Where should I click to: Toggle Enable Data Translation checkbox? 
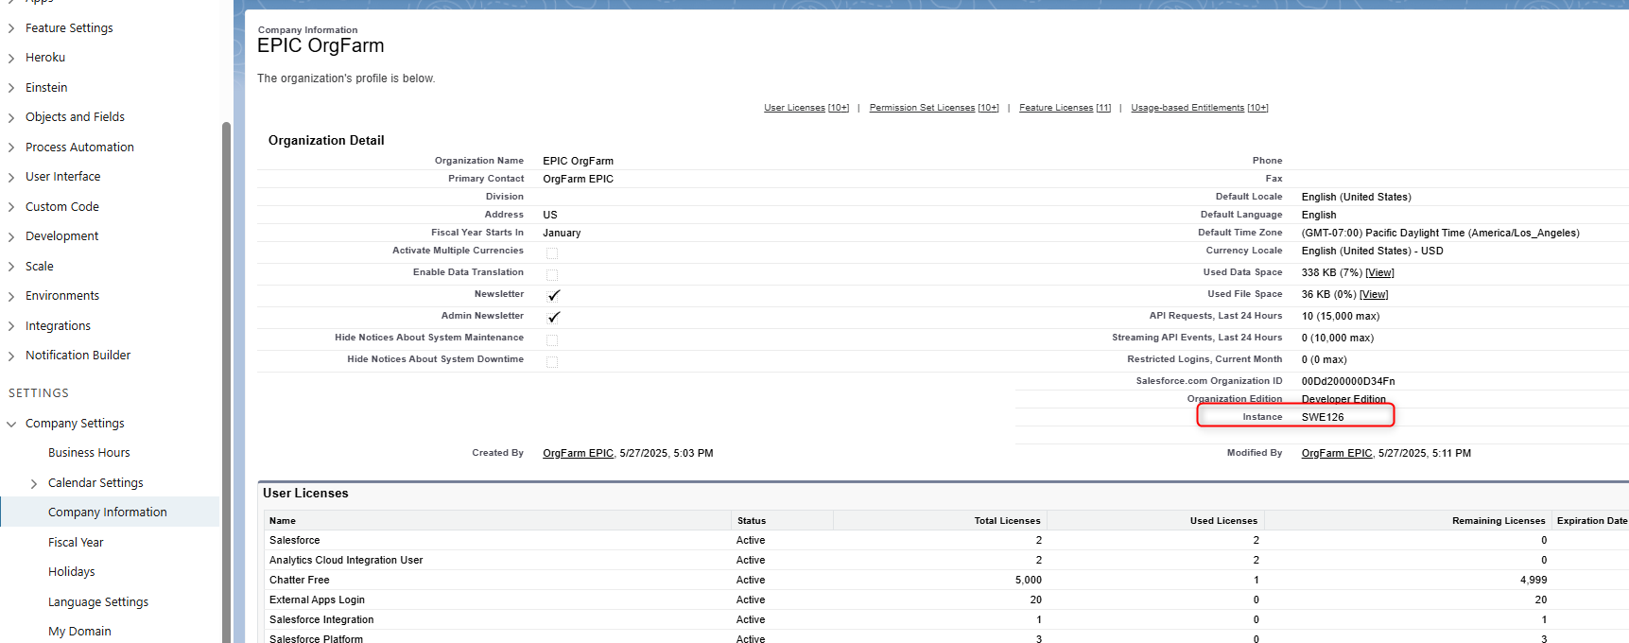tap(552, 275)
